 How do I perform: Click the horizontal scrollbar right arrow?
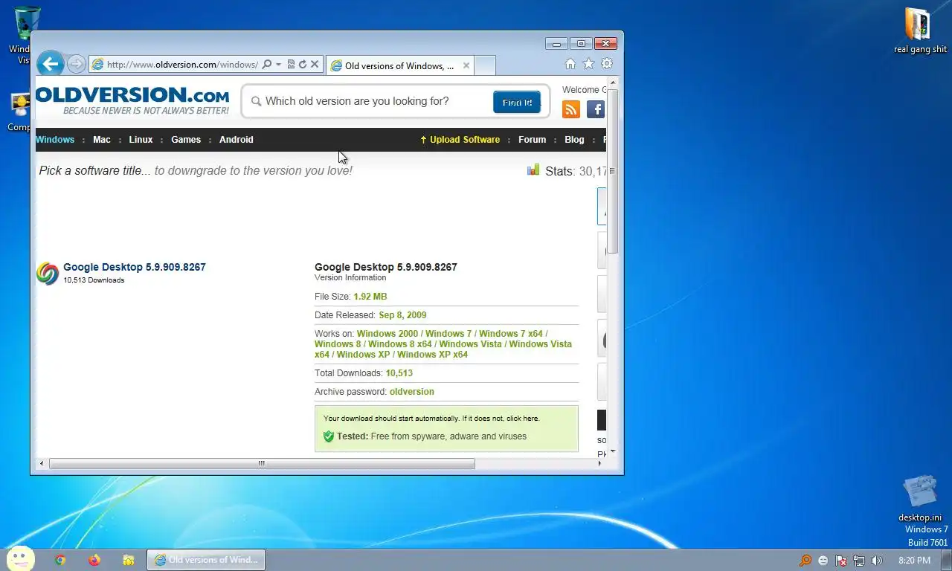pos(599,463)
